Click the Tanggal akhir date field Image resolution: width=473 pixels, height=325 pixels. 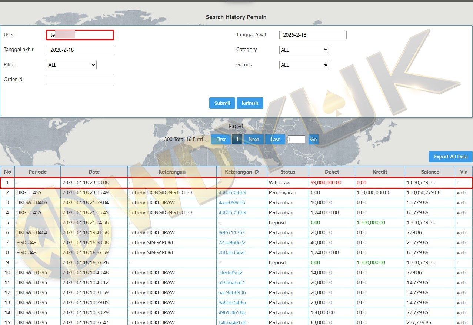pos(80,50)
